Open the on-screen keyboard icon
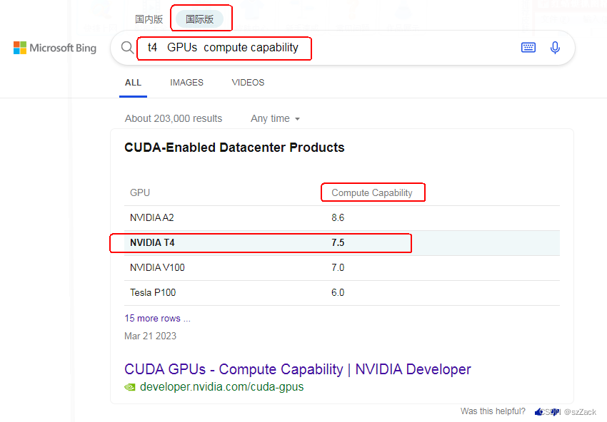This screenshot has height=422, width=607. pyautogui.click(x=528, y=48)
